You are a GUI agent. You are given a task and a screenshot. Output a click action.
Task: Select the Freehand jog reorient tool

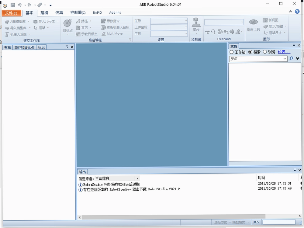click(232, 32)
